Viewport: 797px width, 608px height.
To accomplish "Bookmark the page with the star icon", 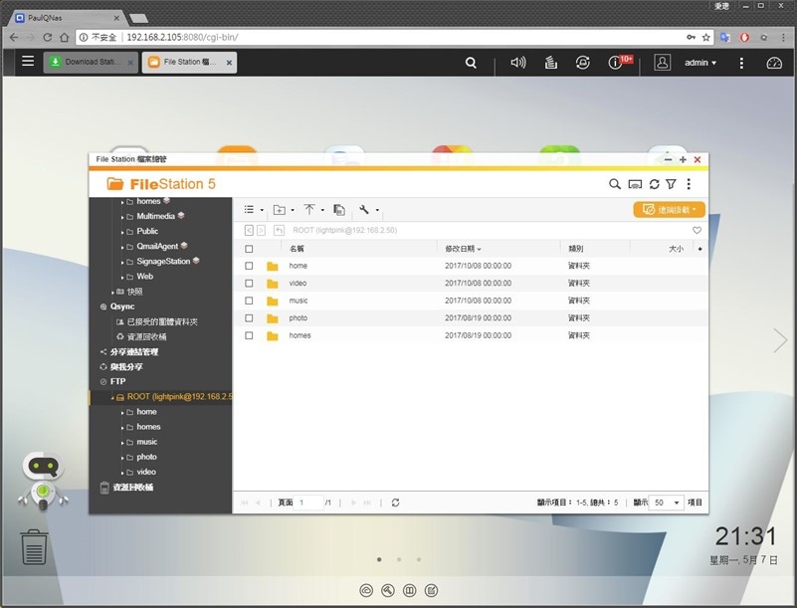I will [706, 37].
